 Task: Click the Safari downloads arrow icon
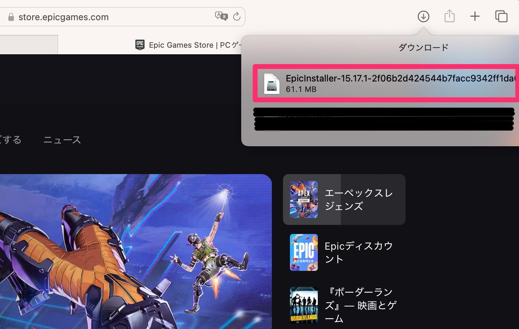click(x=423, y=16)
